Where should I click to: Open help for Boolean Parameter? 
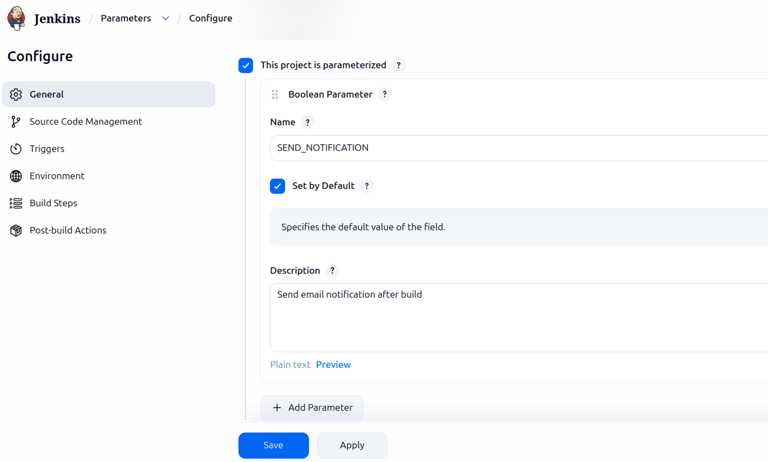pyautogui.click(x=385, y=95)
